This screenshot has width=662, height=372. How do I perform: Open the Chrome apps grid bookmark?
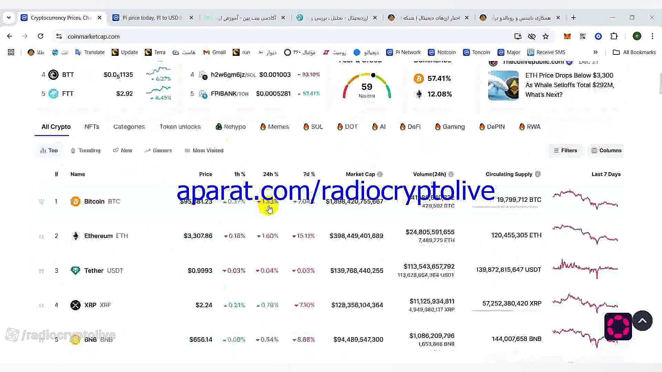coord(11,52)
